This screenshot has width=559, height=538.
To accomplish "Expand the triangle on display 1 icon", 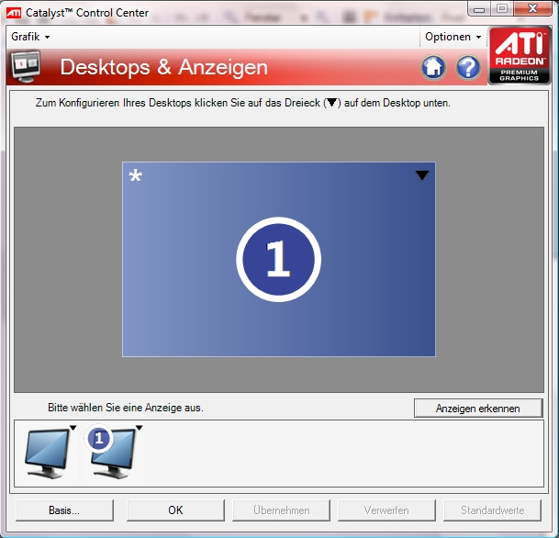I will click(x=139, y=428).
